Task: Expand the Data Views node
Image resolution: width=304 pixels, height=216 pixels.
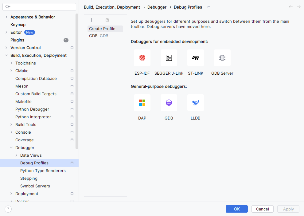Action: point(16,155)
